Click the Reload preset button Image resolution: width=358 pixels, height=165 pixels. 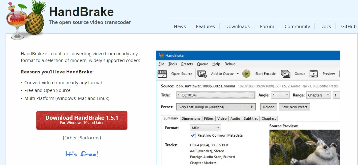[269, 107]
